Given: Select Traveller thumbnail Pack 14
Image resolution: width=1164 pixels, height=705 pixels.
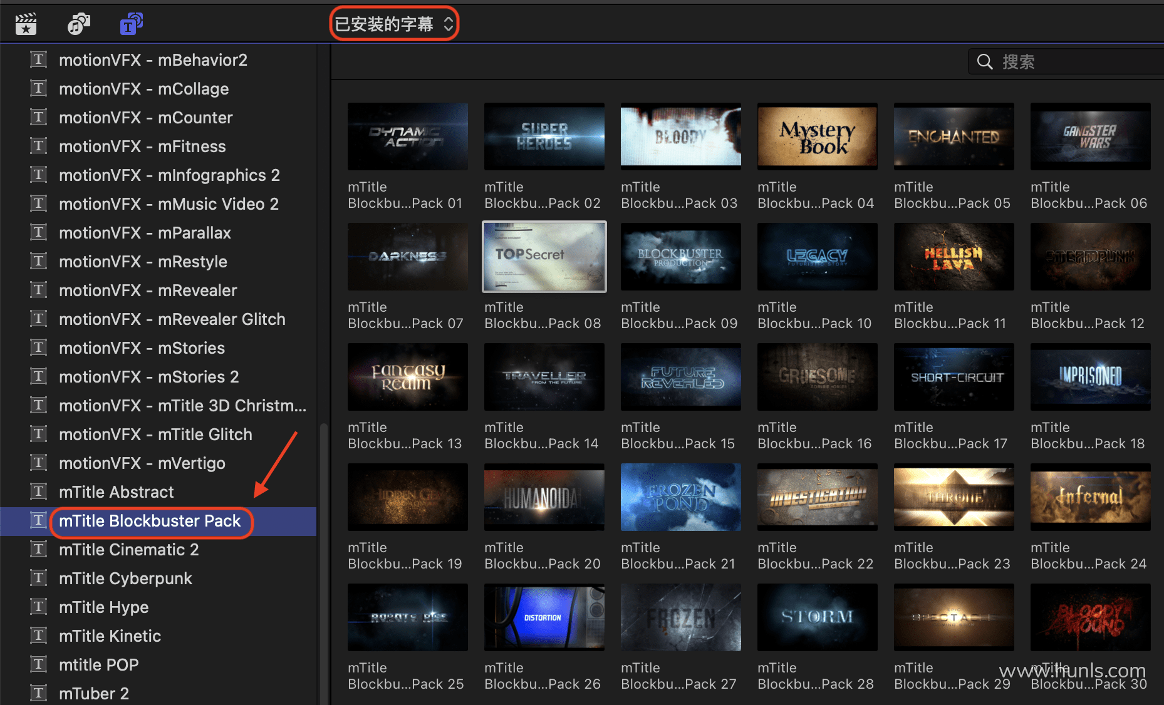Looking at the screenshot, I should (x=544, y=377).
